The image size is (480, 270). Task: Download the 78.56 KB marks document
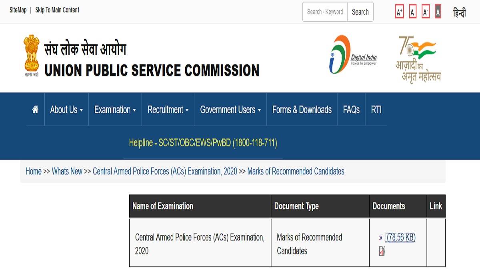[x=400, y=238]
